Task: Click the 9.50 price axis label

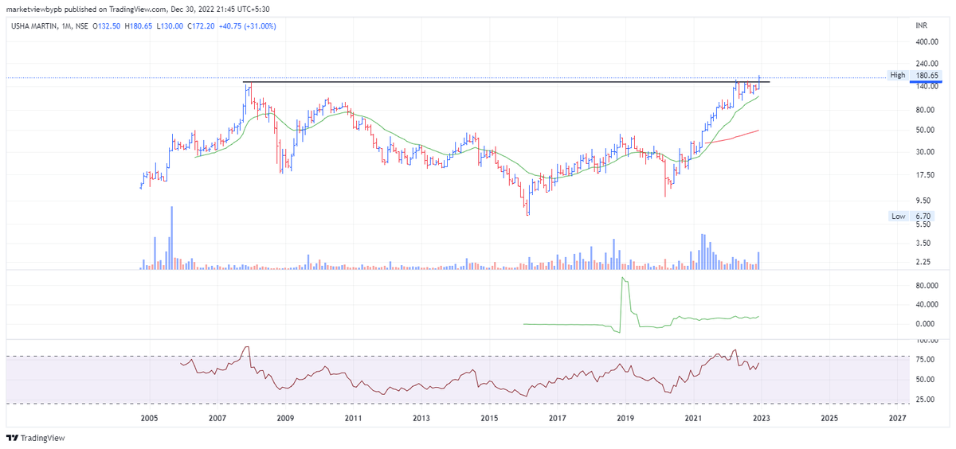Action: 923,201
